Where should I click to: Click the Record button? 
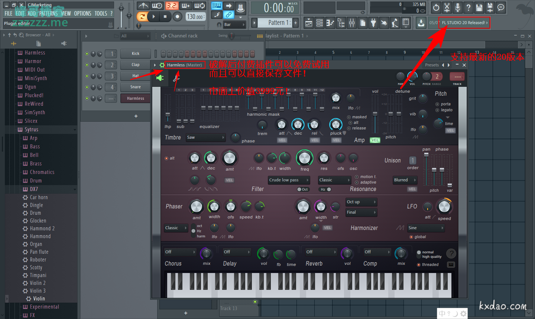[x=178, y=16]
